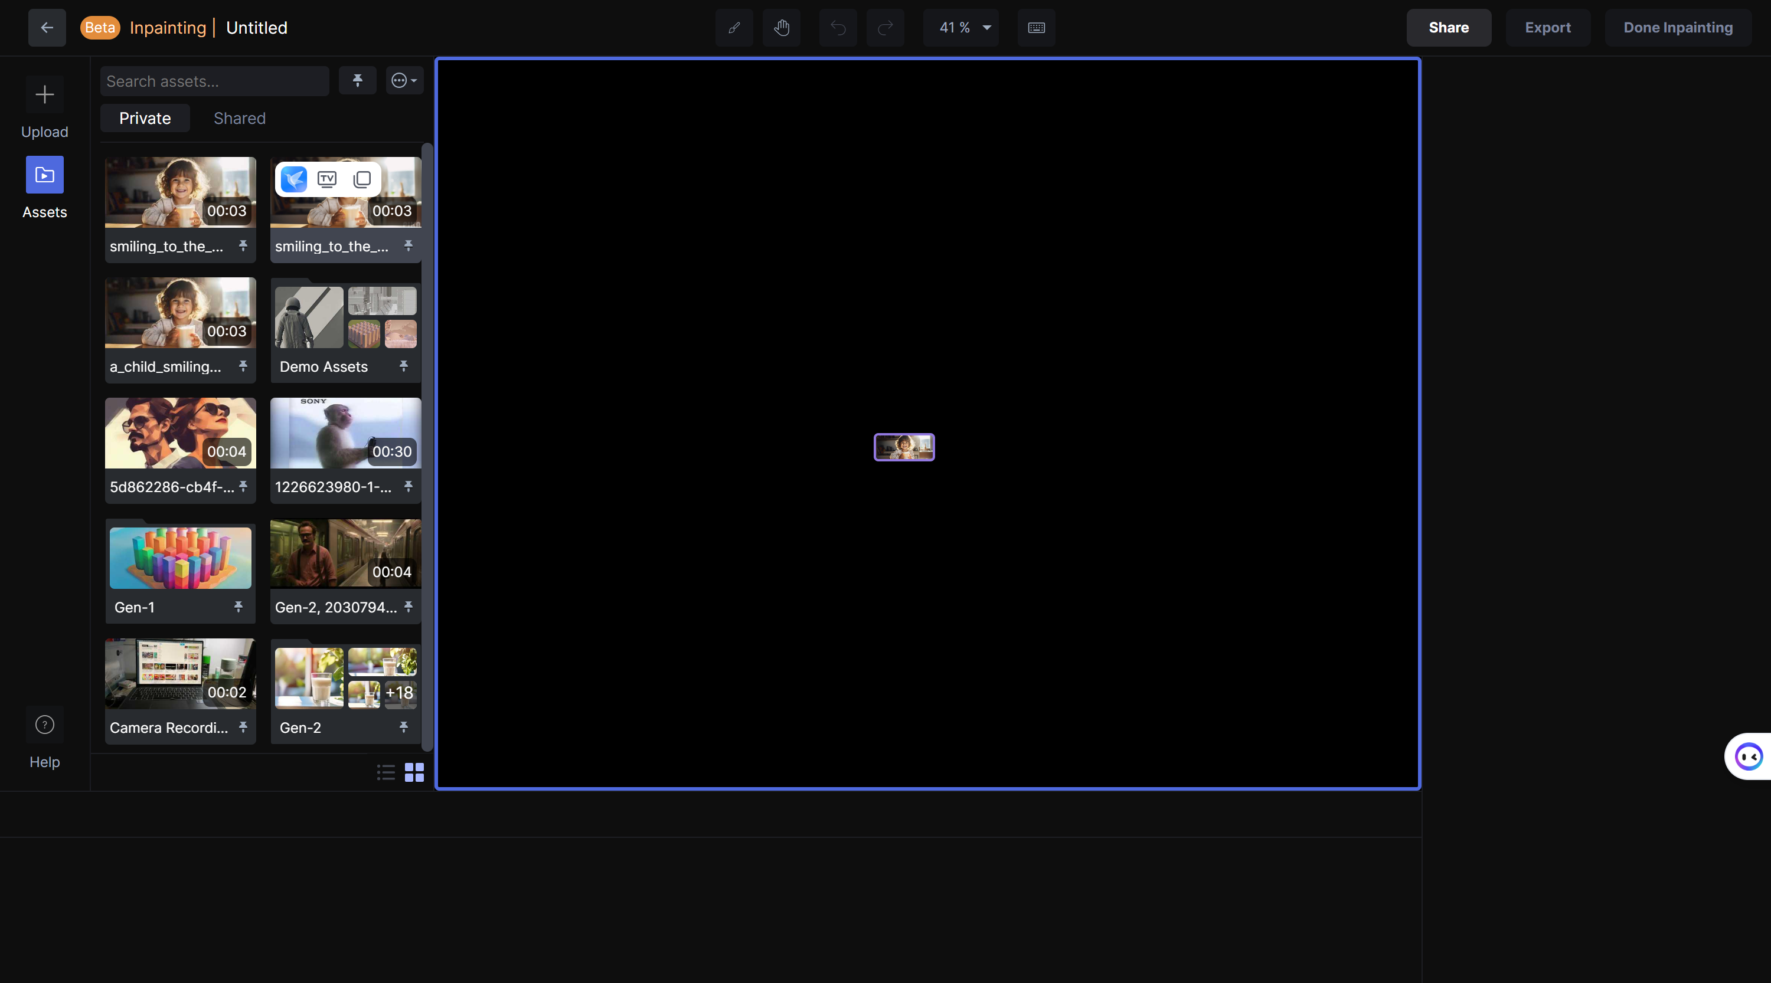Redo the last action
Image resolution: width=1771 pixels, height=983 pixels.
[x=885, y=28]
